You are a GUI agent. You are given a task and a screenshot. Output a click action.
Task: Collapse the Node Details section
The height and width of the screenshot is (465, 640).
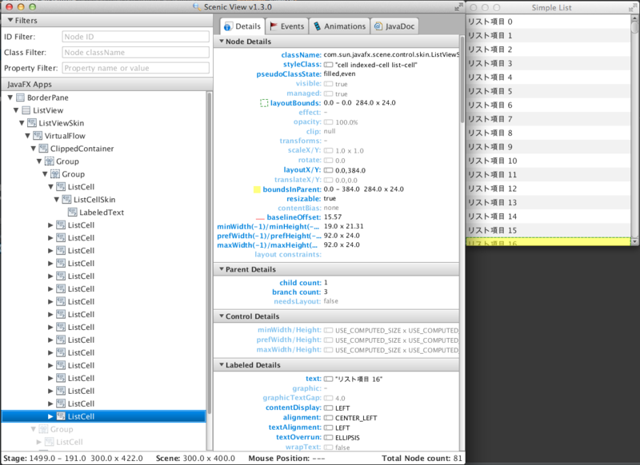click(222, 42)
